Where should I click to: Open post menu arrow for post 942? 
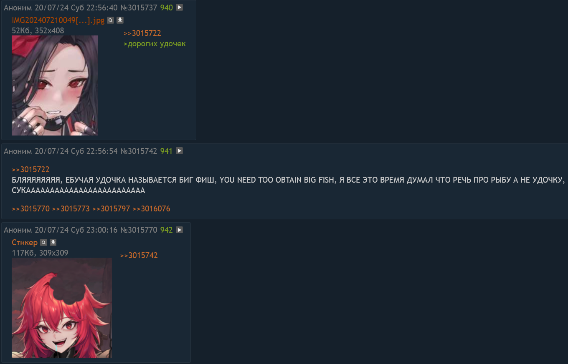(x=179, y=230)
